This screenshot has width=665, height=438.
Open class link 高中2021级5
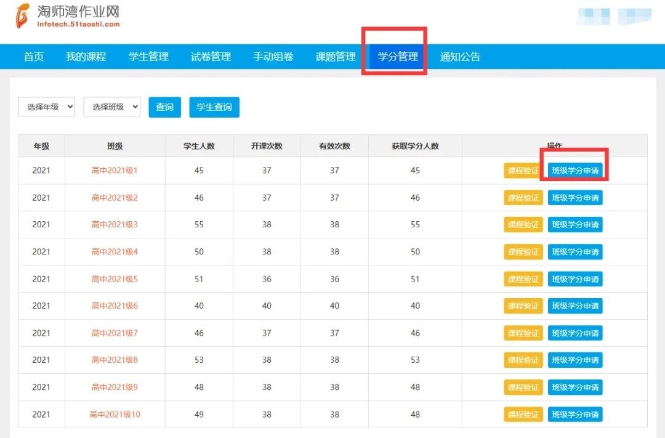tap(115, 279)
